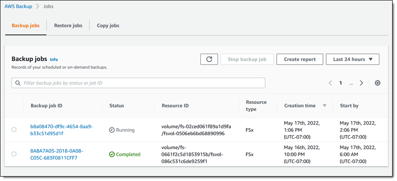The height and width of the screenshot is (181, 397).
Task: Click the Backup job ID column header
Action: [46, 106]
